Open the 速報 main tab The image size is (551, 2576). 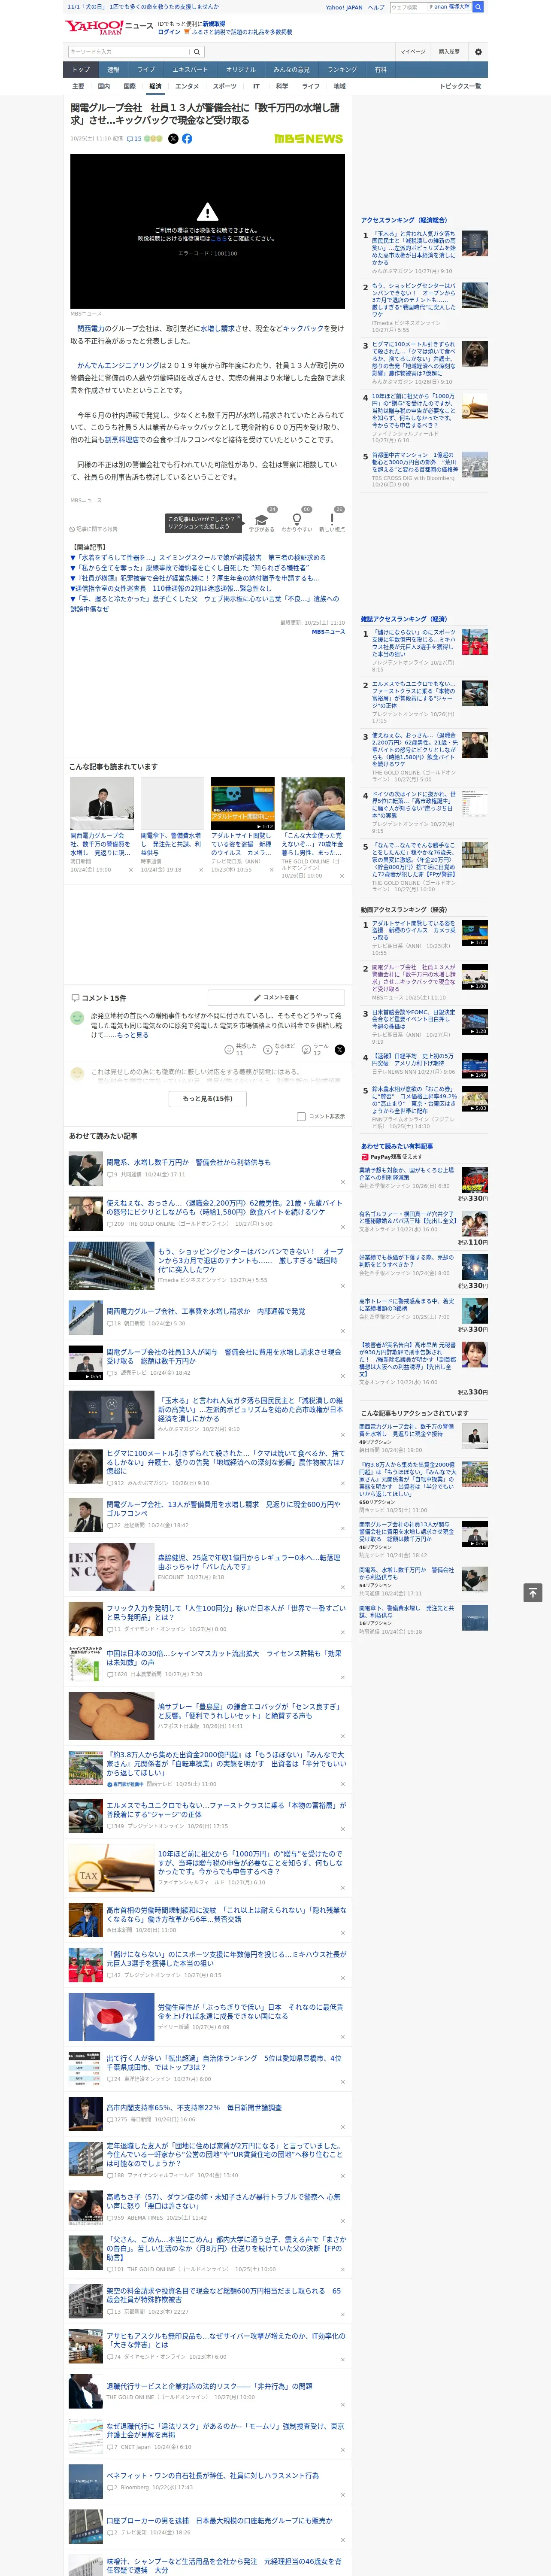coord(113,70)
